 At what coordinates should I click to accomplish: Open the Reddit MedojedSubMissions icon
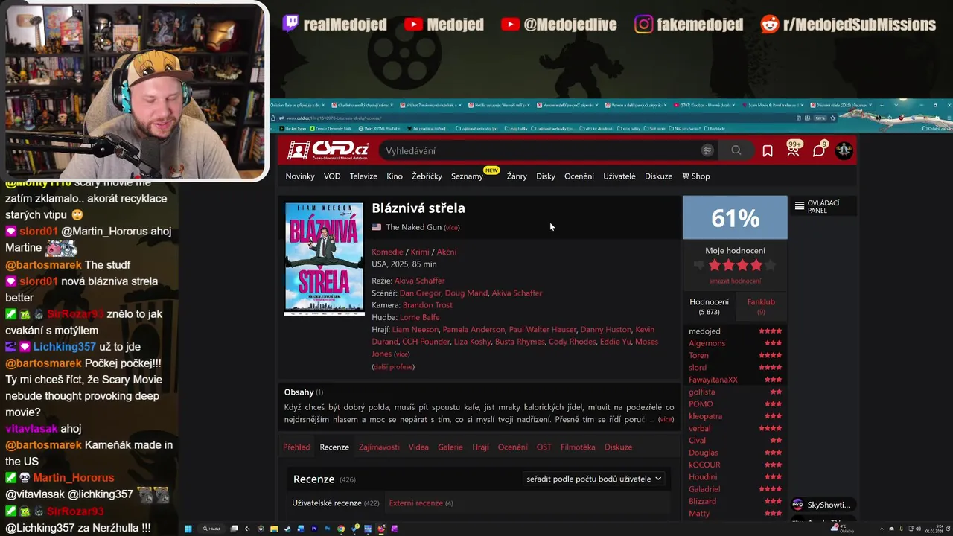[x=770, y=24]
